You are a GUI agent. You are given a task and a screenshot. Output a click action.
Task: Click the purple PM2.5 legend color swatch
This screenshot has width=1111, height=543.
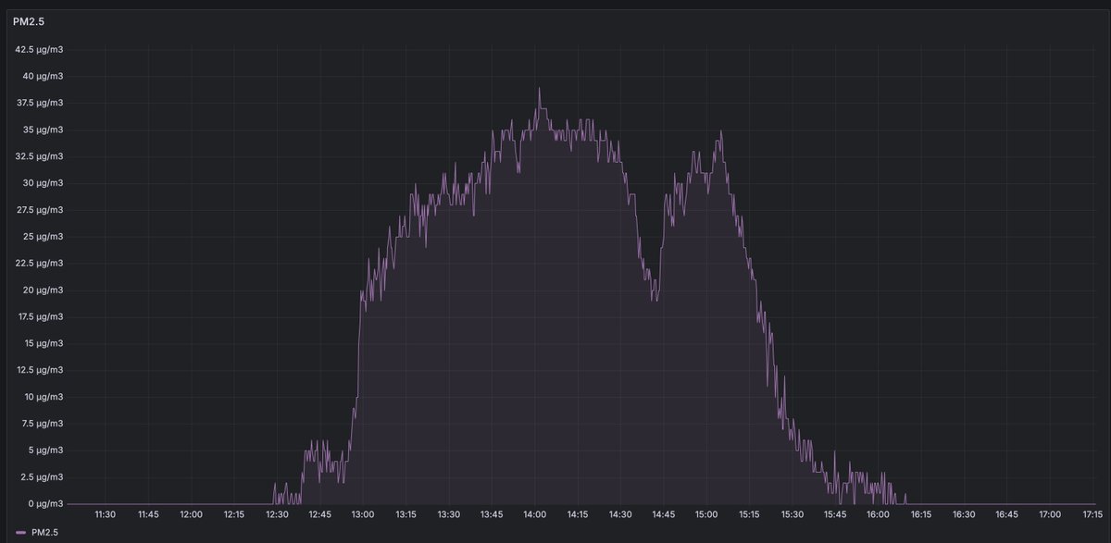click(20, 533)
